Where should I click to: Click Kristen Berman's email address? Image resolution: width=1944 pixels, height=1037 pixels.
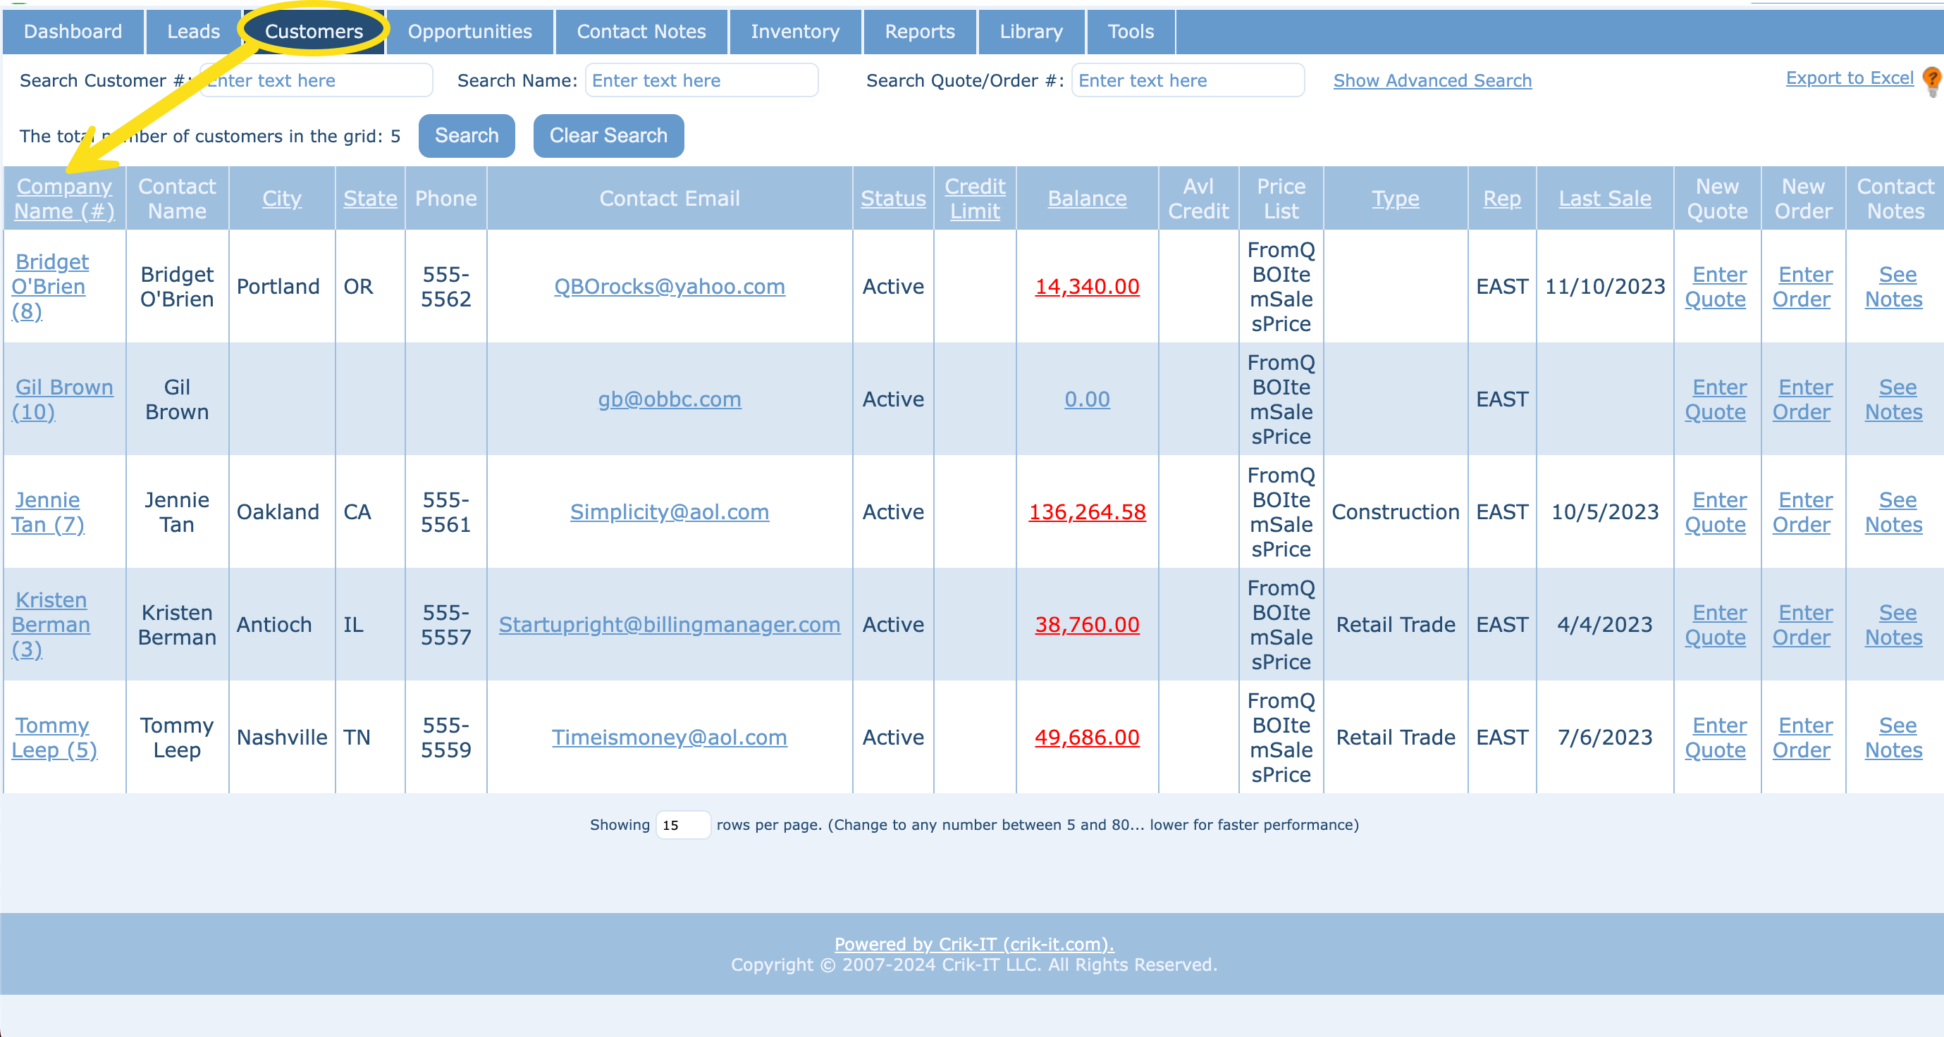669,624
